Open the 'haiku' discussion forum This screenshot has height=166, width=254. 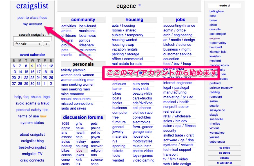click(80, 128)
